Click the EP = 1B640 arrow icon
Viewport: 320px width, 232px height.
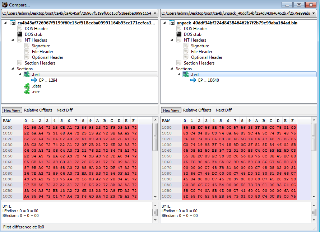click(193, 80)
